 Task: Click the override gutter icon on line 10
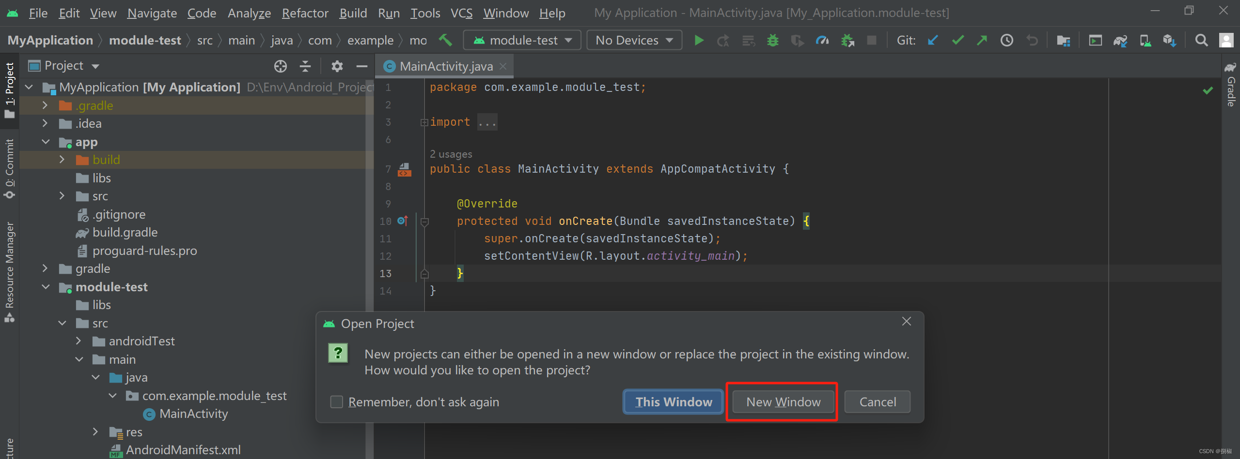coord(402,221)
